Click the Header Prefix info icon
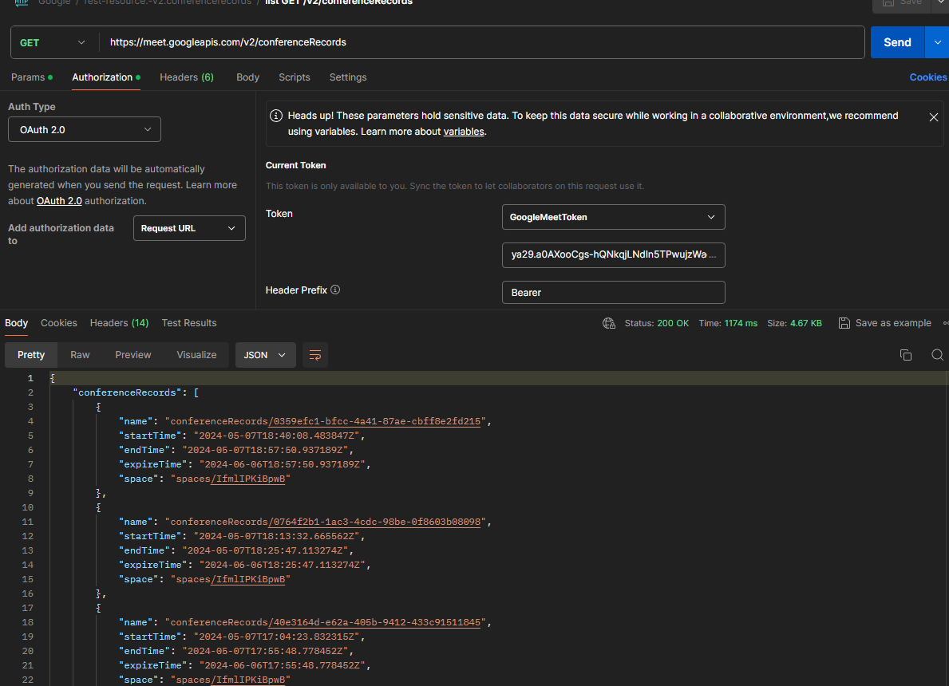 (335, 290)
